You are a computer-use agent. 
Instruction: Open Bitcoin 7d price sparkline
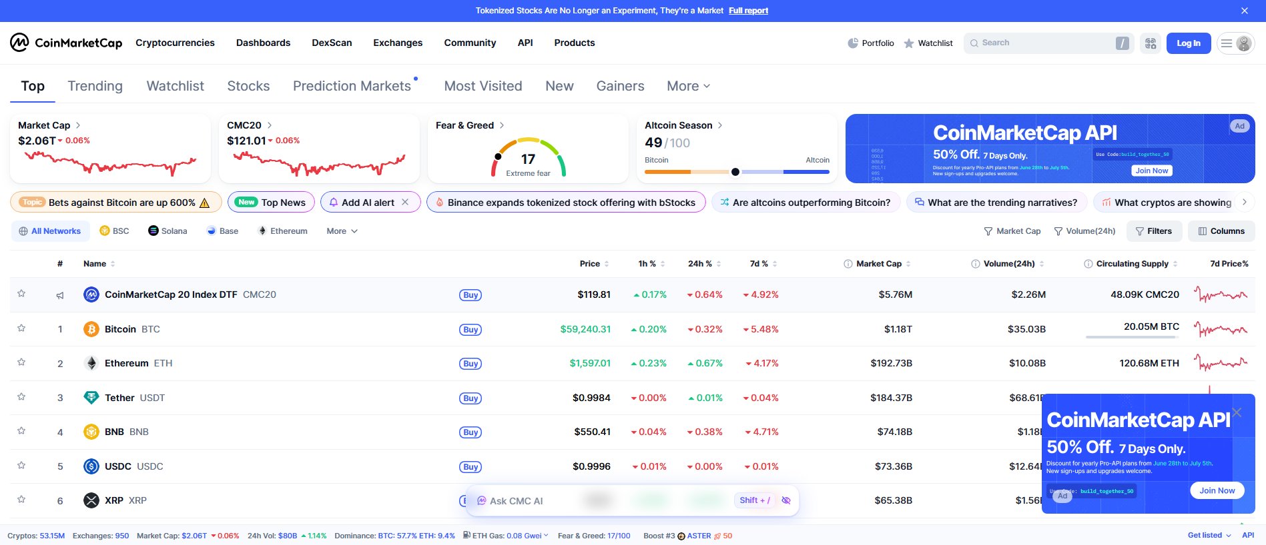tap(1221, 329)
